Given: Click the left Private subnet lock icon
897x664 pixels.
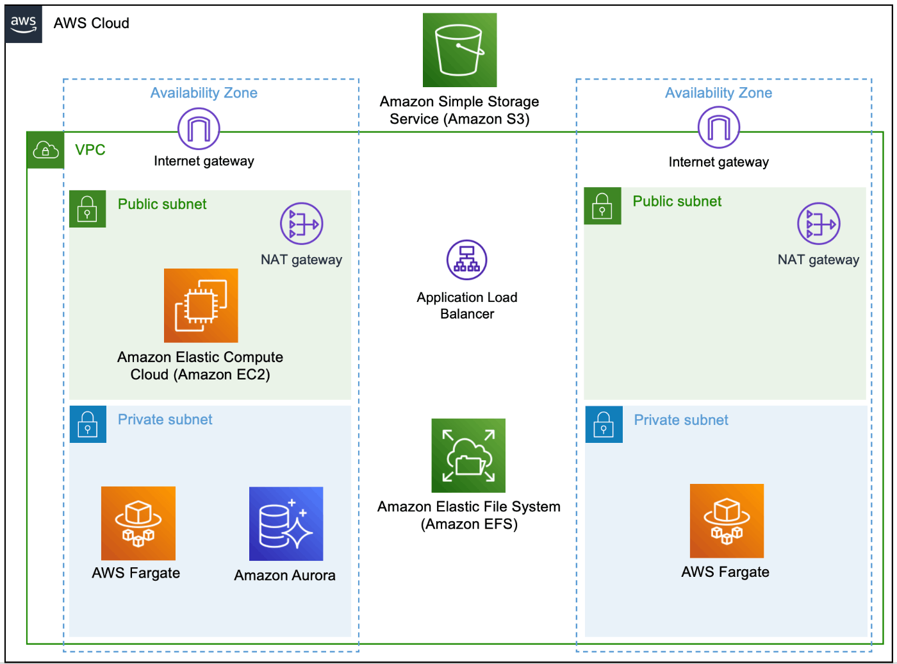Looking at the screenshot, I should coord(88,424).
